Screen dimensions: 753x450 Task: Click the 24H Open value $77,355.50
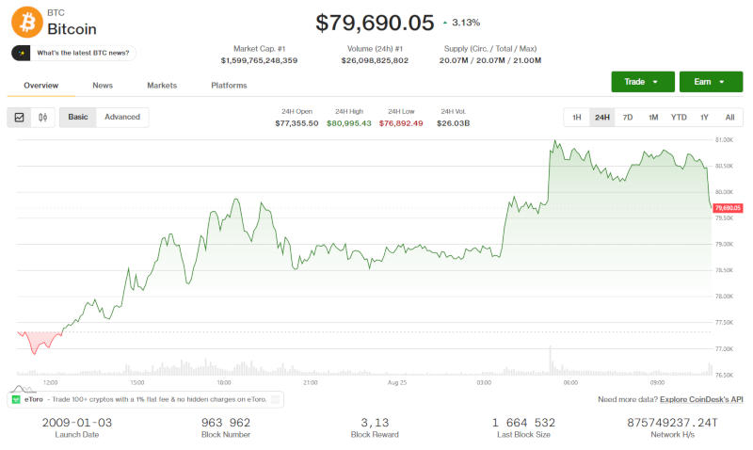296,123
